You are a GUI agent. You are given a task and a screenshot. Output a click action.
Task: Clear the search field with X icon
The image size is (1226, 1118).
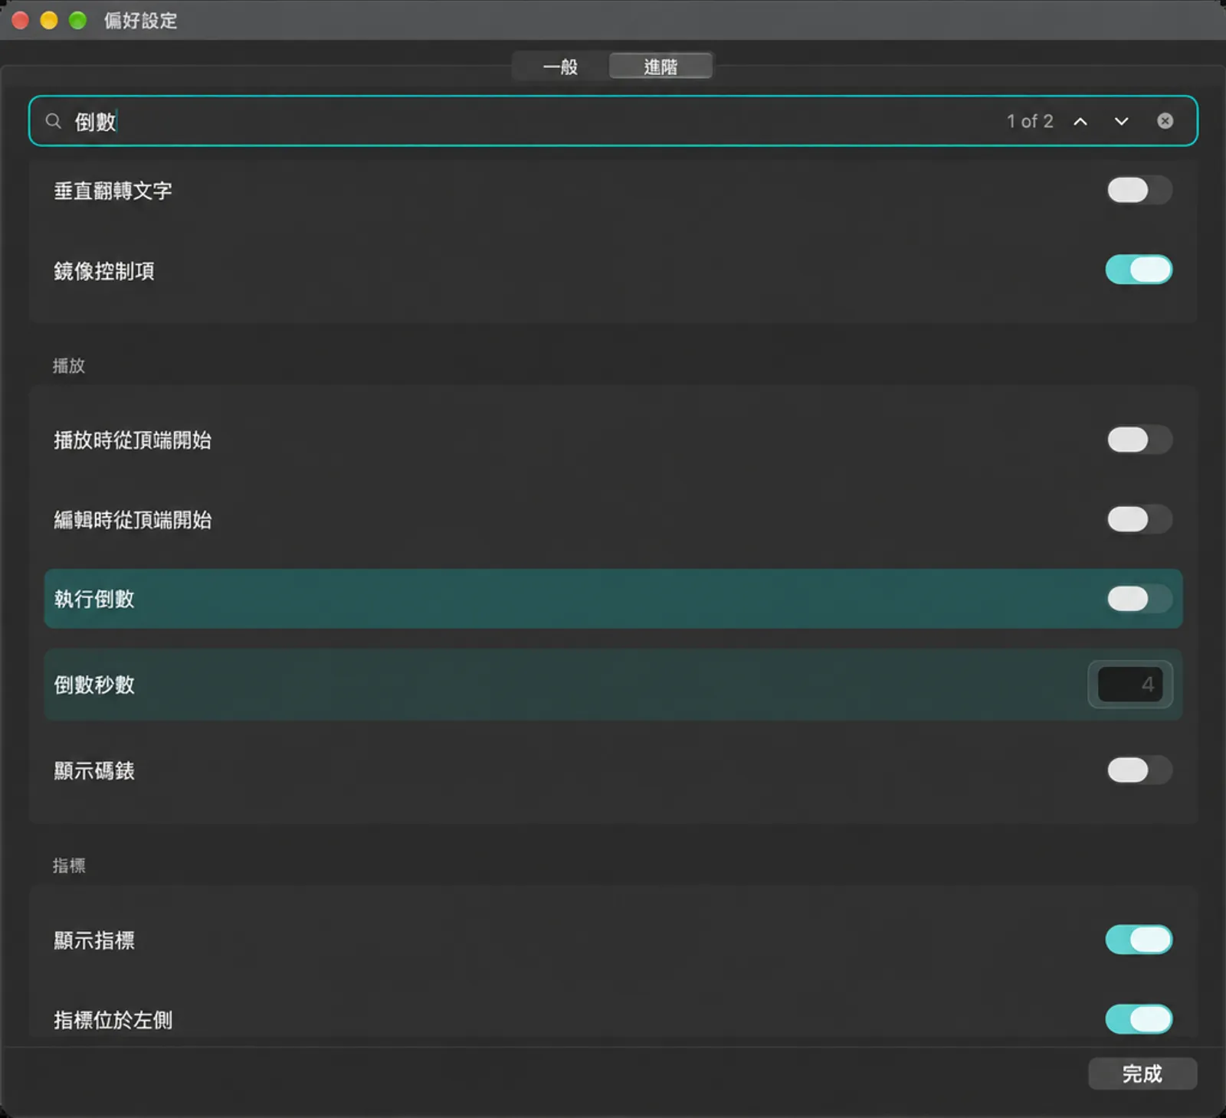coord(1165,121)
